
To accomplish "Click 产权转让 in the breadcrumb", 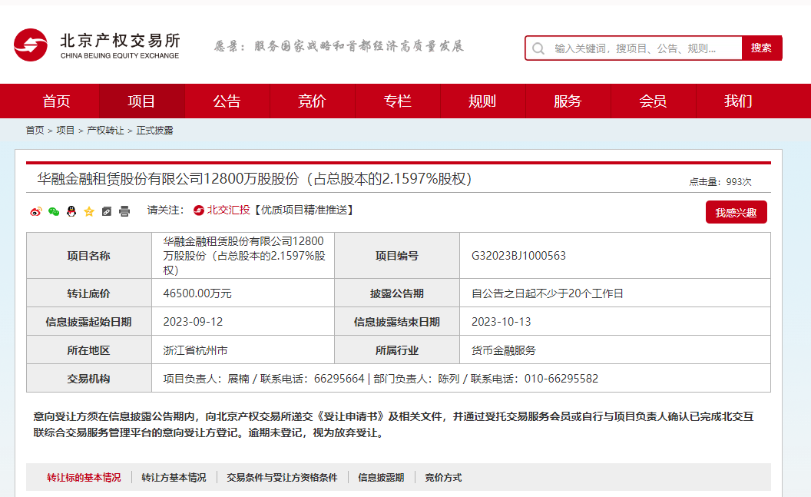I will [105, 131].
